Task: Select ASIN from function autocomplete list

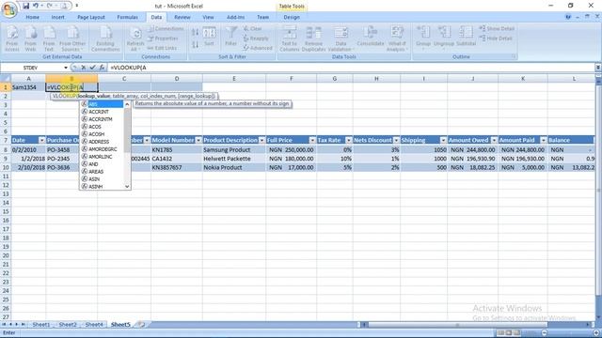Action: (102, 179)
